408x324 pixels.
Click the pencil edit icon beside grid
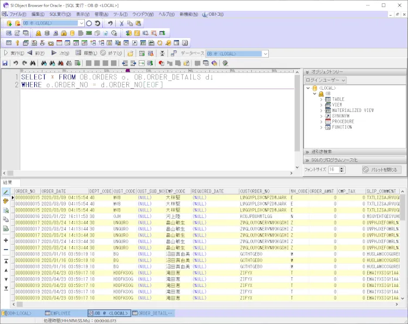pyautogui.click(x=6, y=192)
